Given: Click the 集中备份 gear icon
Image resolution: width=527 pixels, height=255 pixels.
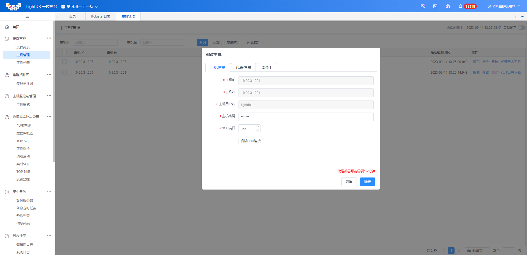Looking at the screenshot, I should pos(7,192).
